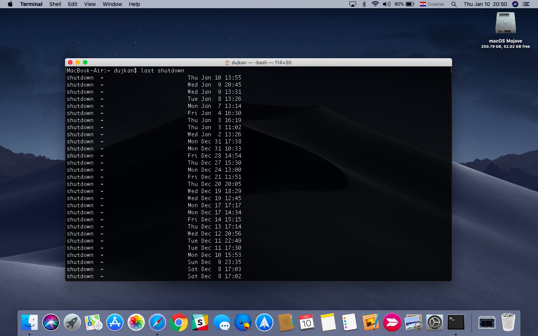
Task: Open battery 80% status menu
Action: point(404,4)
